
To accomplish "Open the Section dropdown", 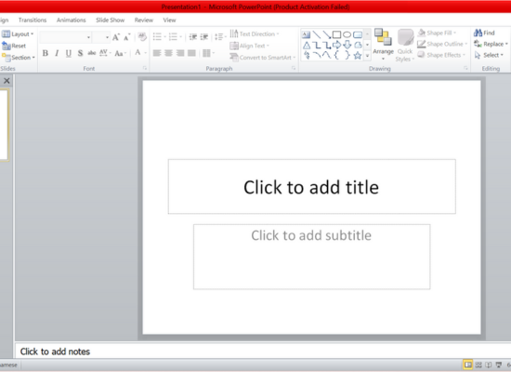I will point(18,58).
